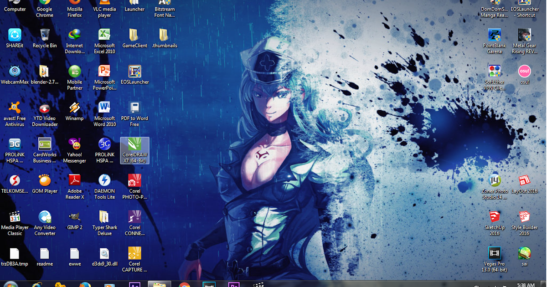Viewport: 547px width, 287px height.
Task: Select the pink osu! icon
Action: [525, 75]
